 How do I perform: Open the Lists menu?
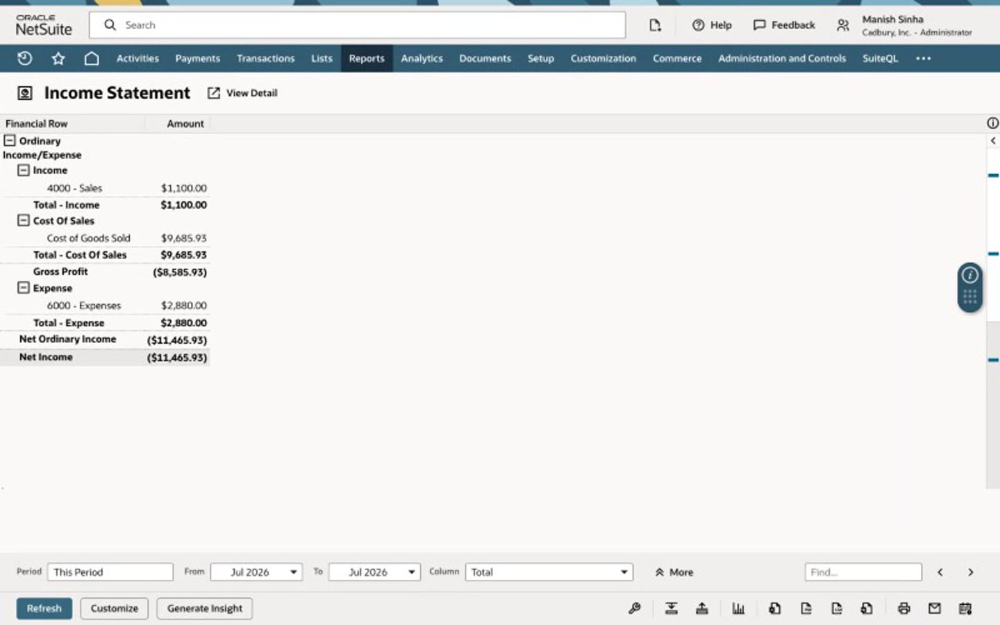click(322, 58)
